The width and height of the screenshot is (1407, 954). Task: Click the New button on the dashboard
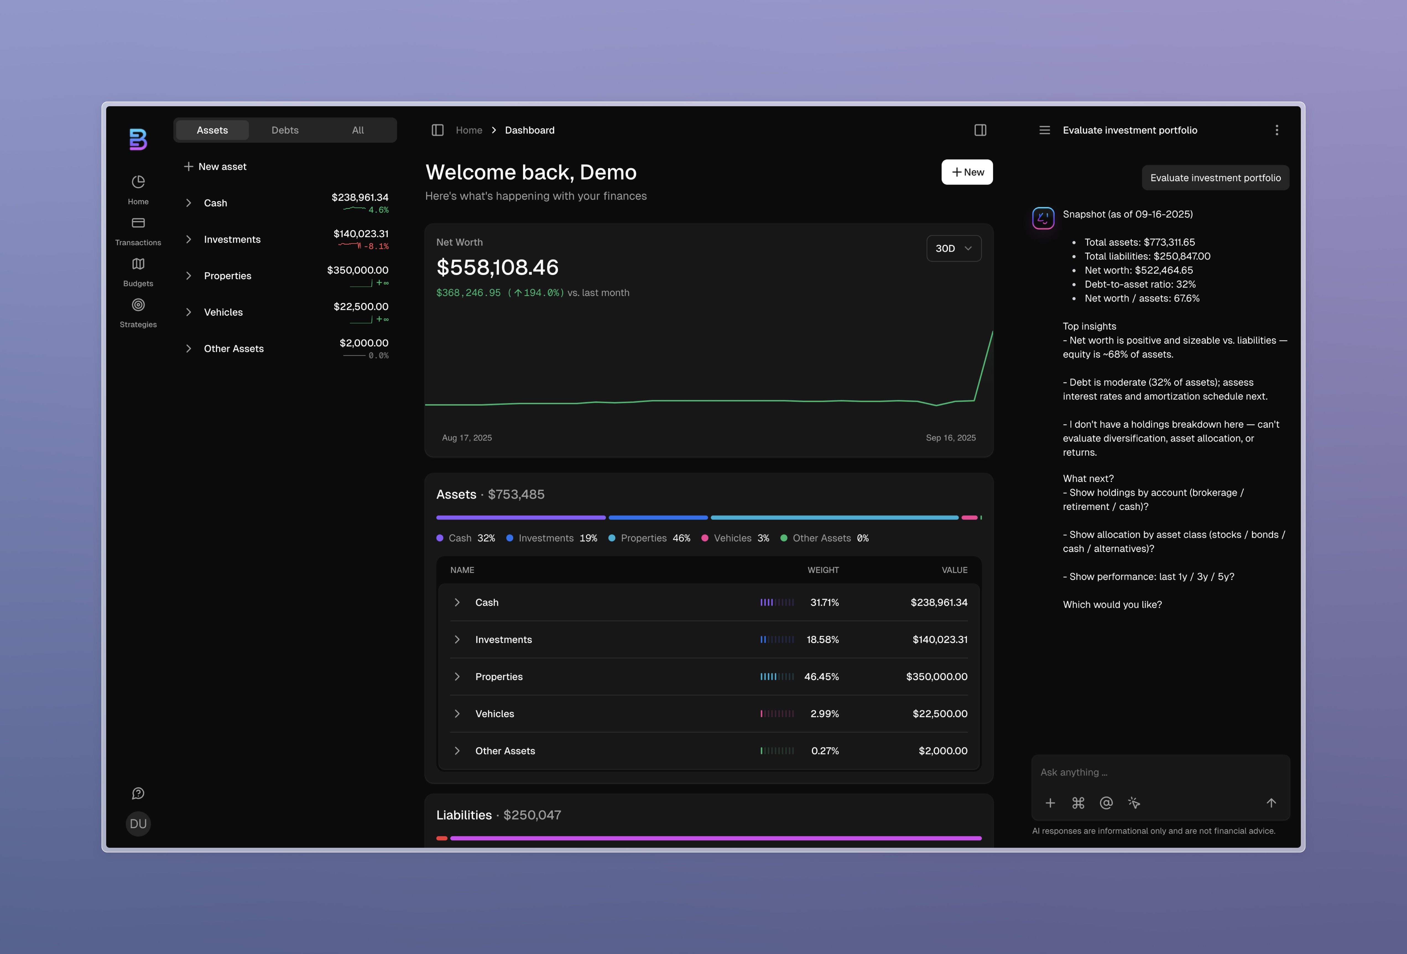[x=967, y=172]
